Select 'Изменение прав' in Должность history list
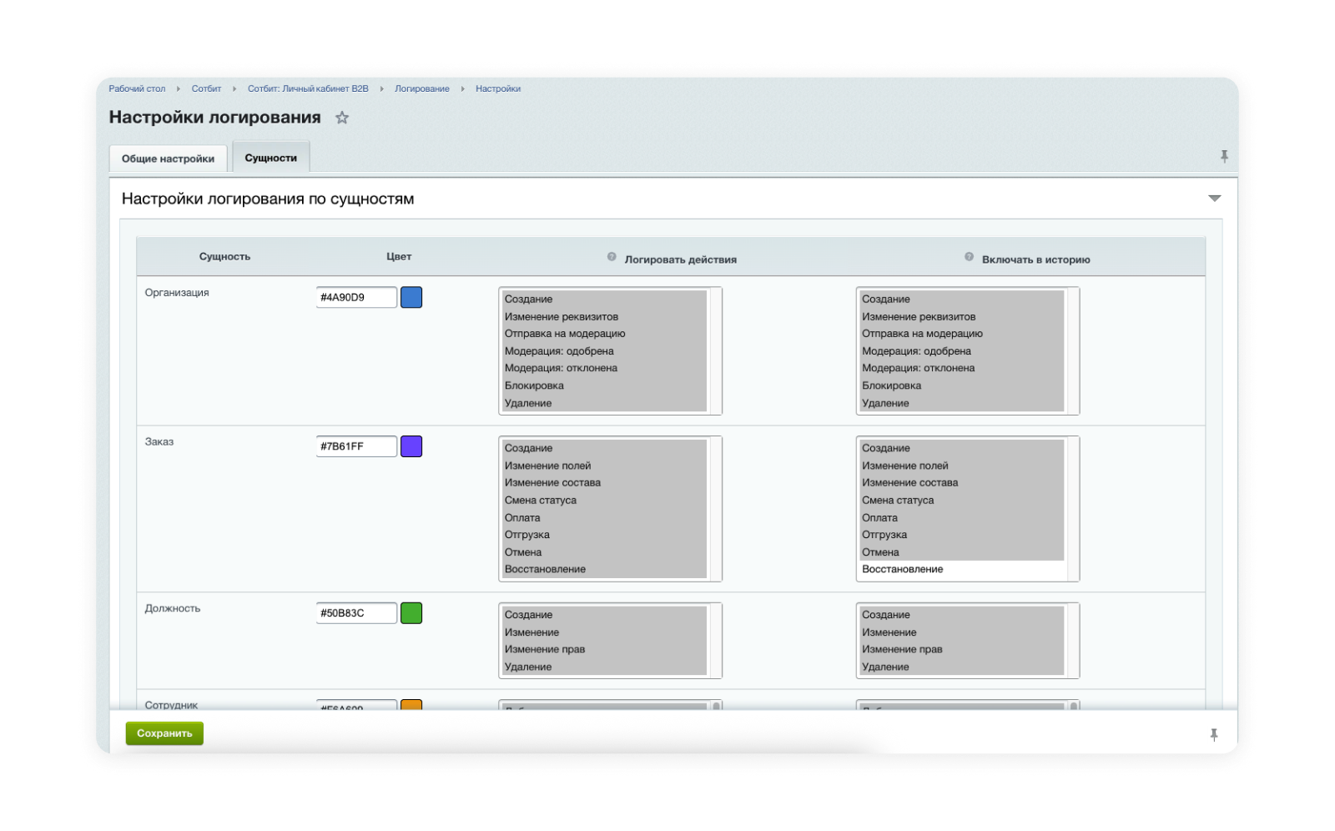 point(962,649)
